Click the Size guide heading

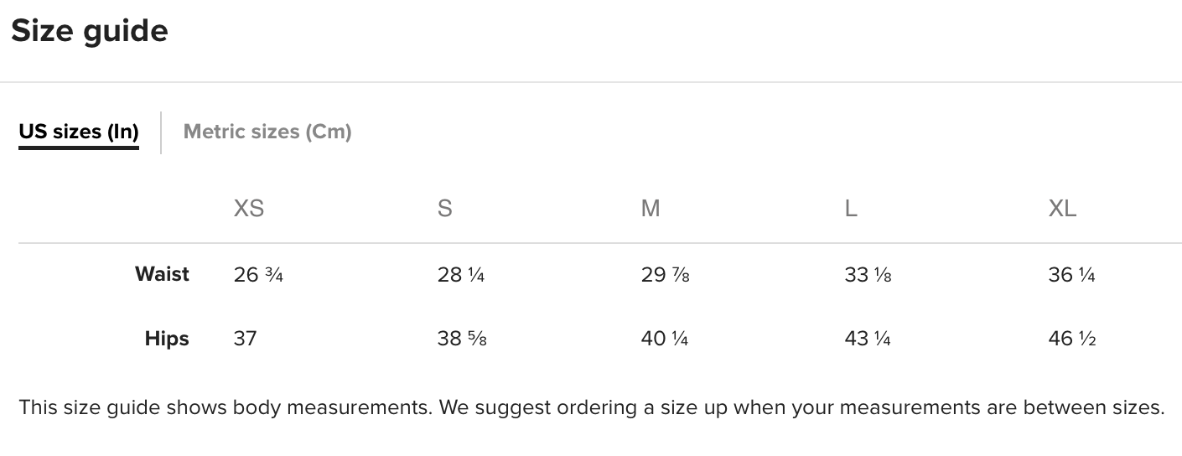click(x=90, y=31)
